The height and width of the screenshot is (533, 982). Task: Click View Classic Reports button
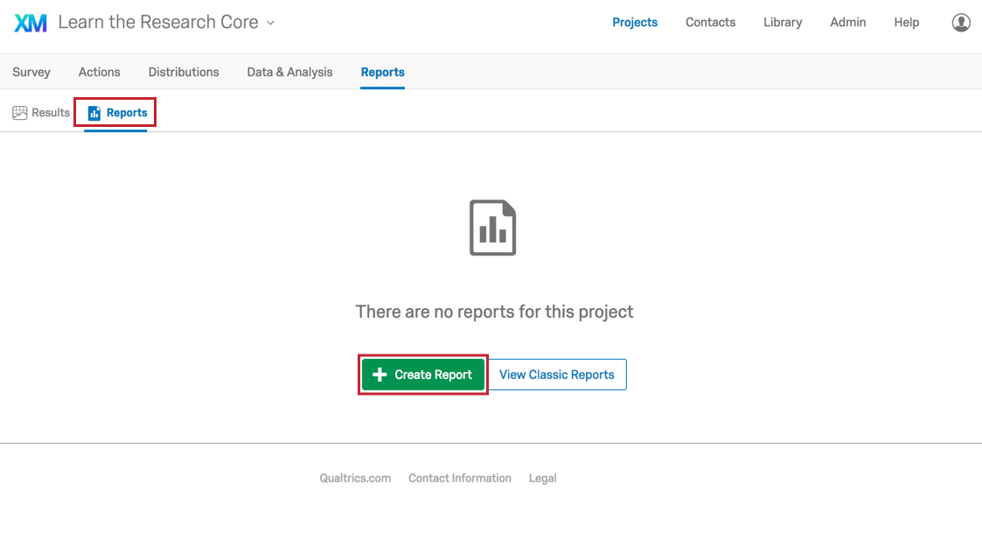(x=557, y=375)
